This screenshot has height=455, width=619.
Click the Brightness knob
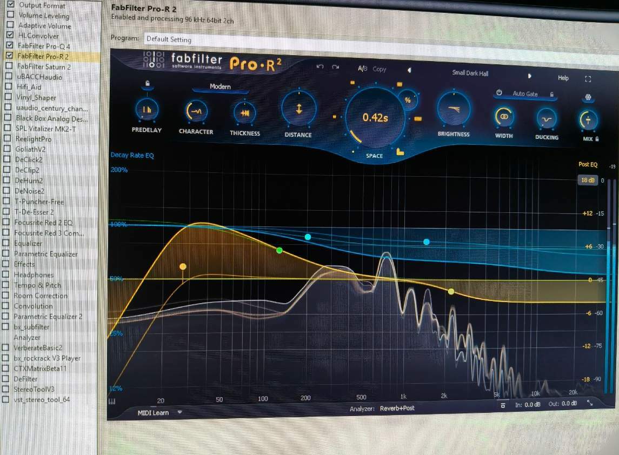(454, 110)
